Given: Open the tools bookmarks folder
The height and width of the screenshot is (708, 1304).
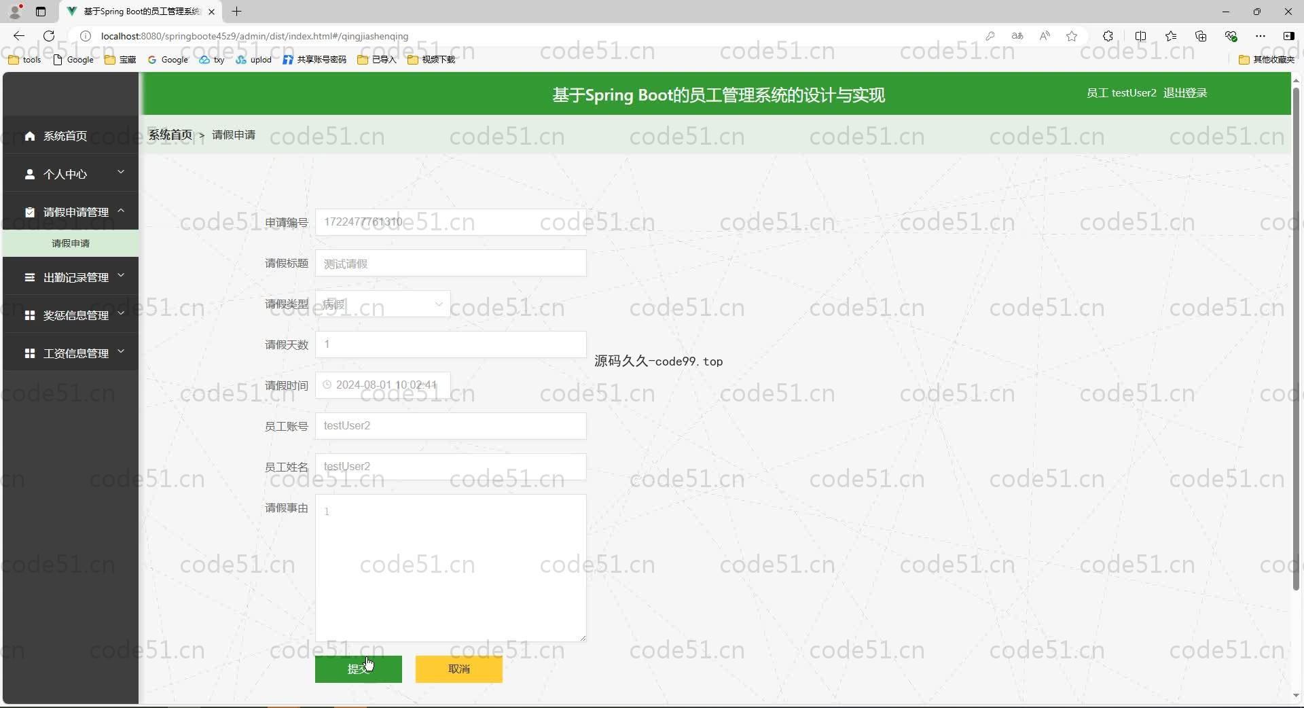Looking at the screenshot, I should pos(24,60).
